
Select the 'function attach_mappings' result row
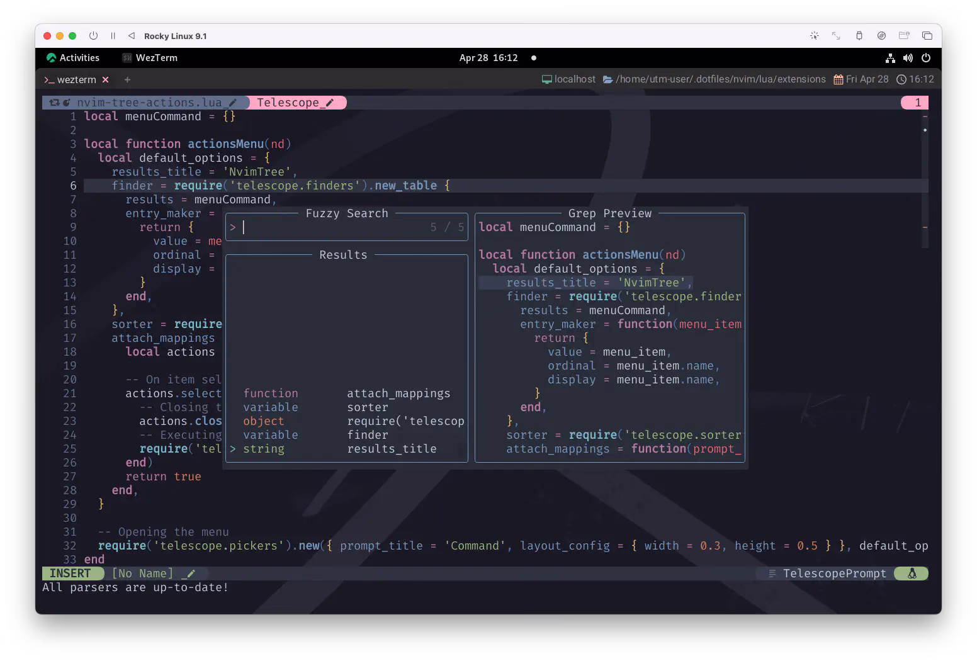coord(346,393)
